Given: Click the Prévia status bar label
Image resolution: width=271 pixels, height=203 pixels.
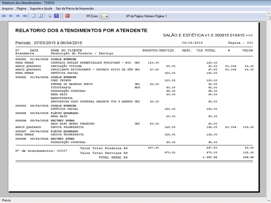Looking at the screenshot, I should tap(6, 200).
